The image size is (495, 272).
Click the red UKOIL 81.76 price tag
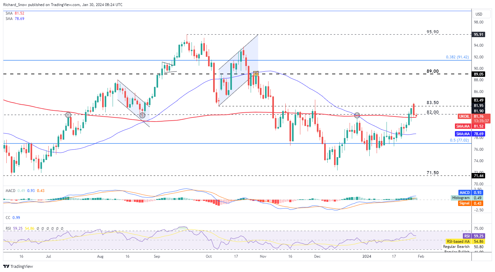click(474, 118)
